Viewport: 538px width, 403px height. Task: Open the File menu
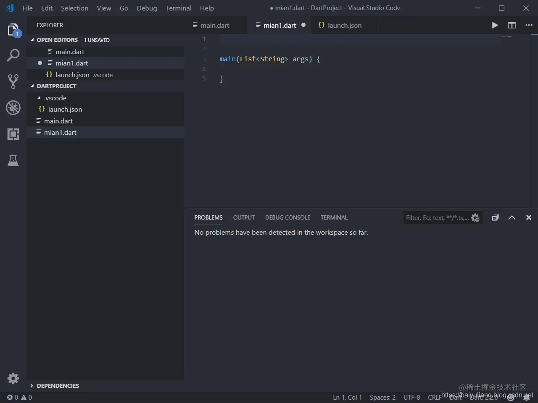click(x=27, y=8)
